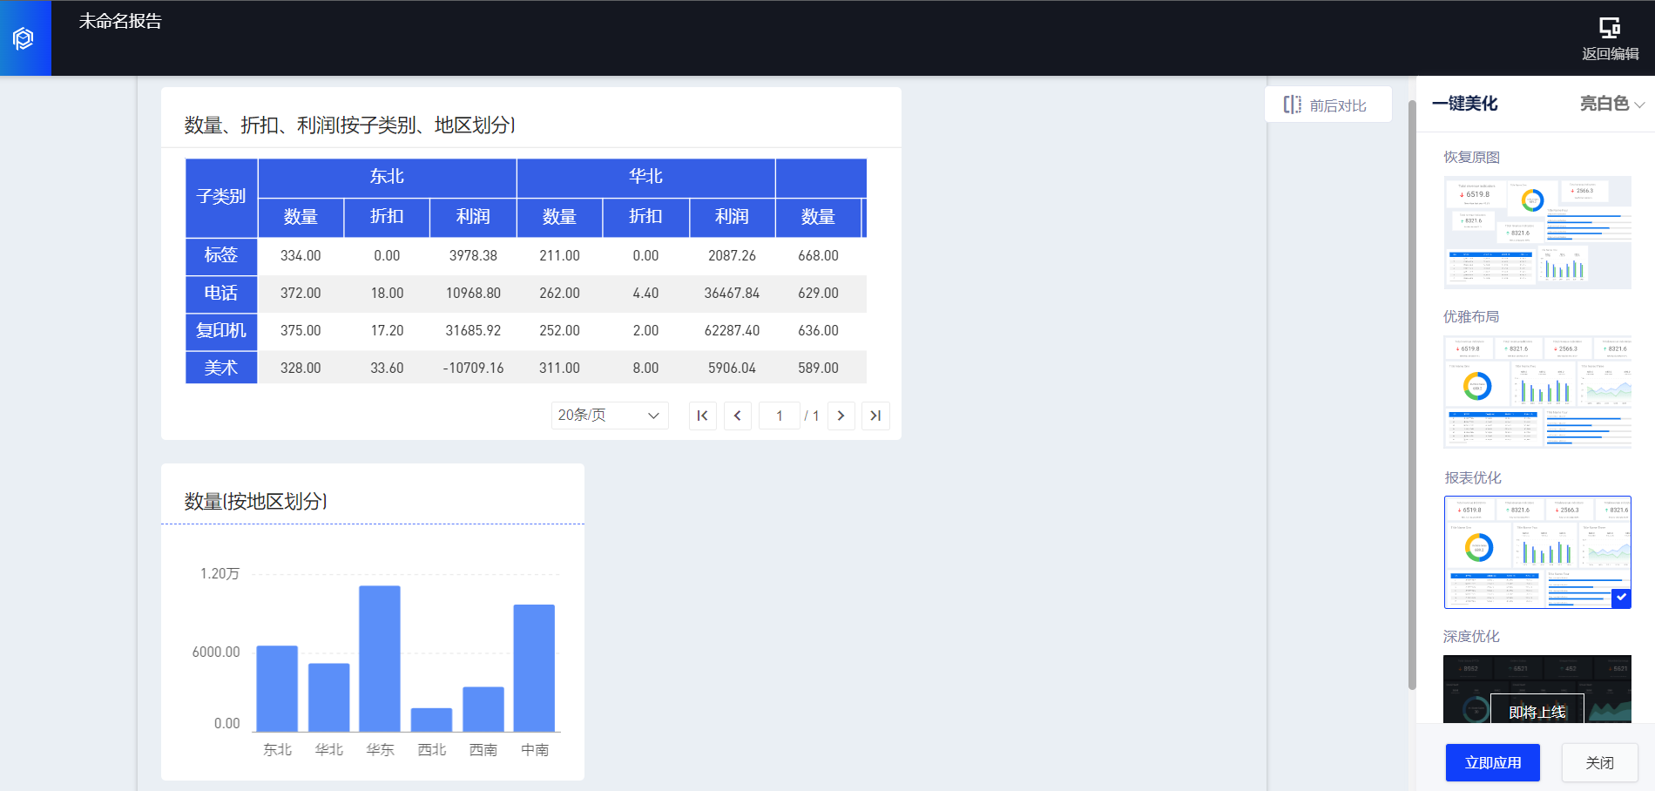Click the page number input field
This screenshot has width=1655, height=791.
tap(779, 416)
